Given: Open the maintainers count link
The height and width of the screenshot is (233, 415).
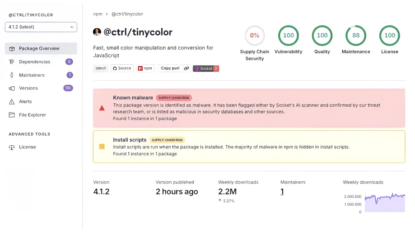Looking at the screenshot, I should tap(282, 192).
